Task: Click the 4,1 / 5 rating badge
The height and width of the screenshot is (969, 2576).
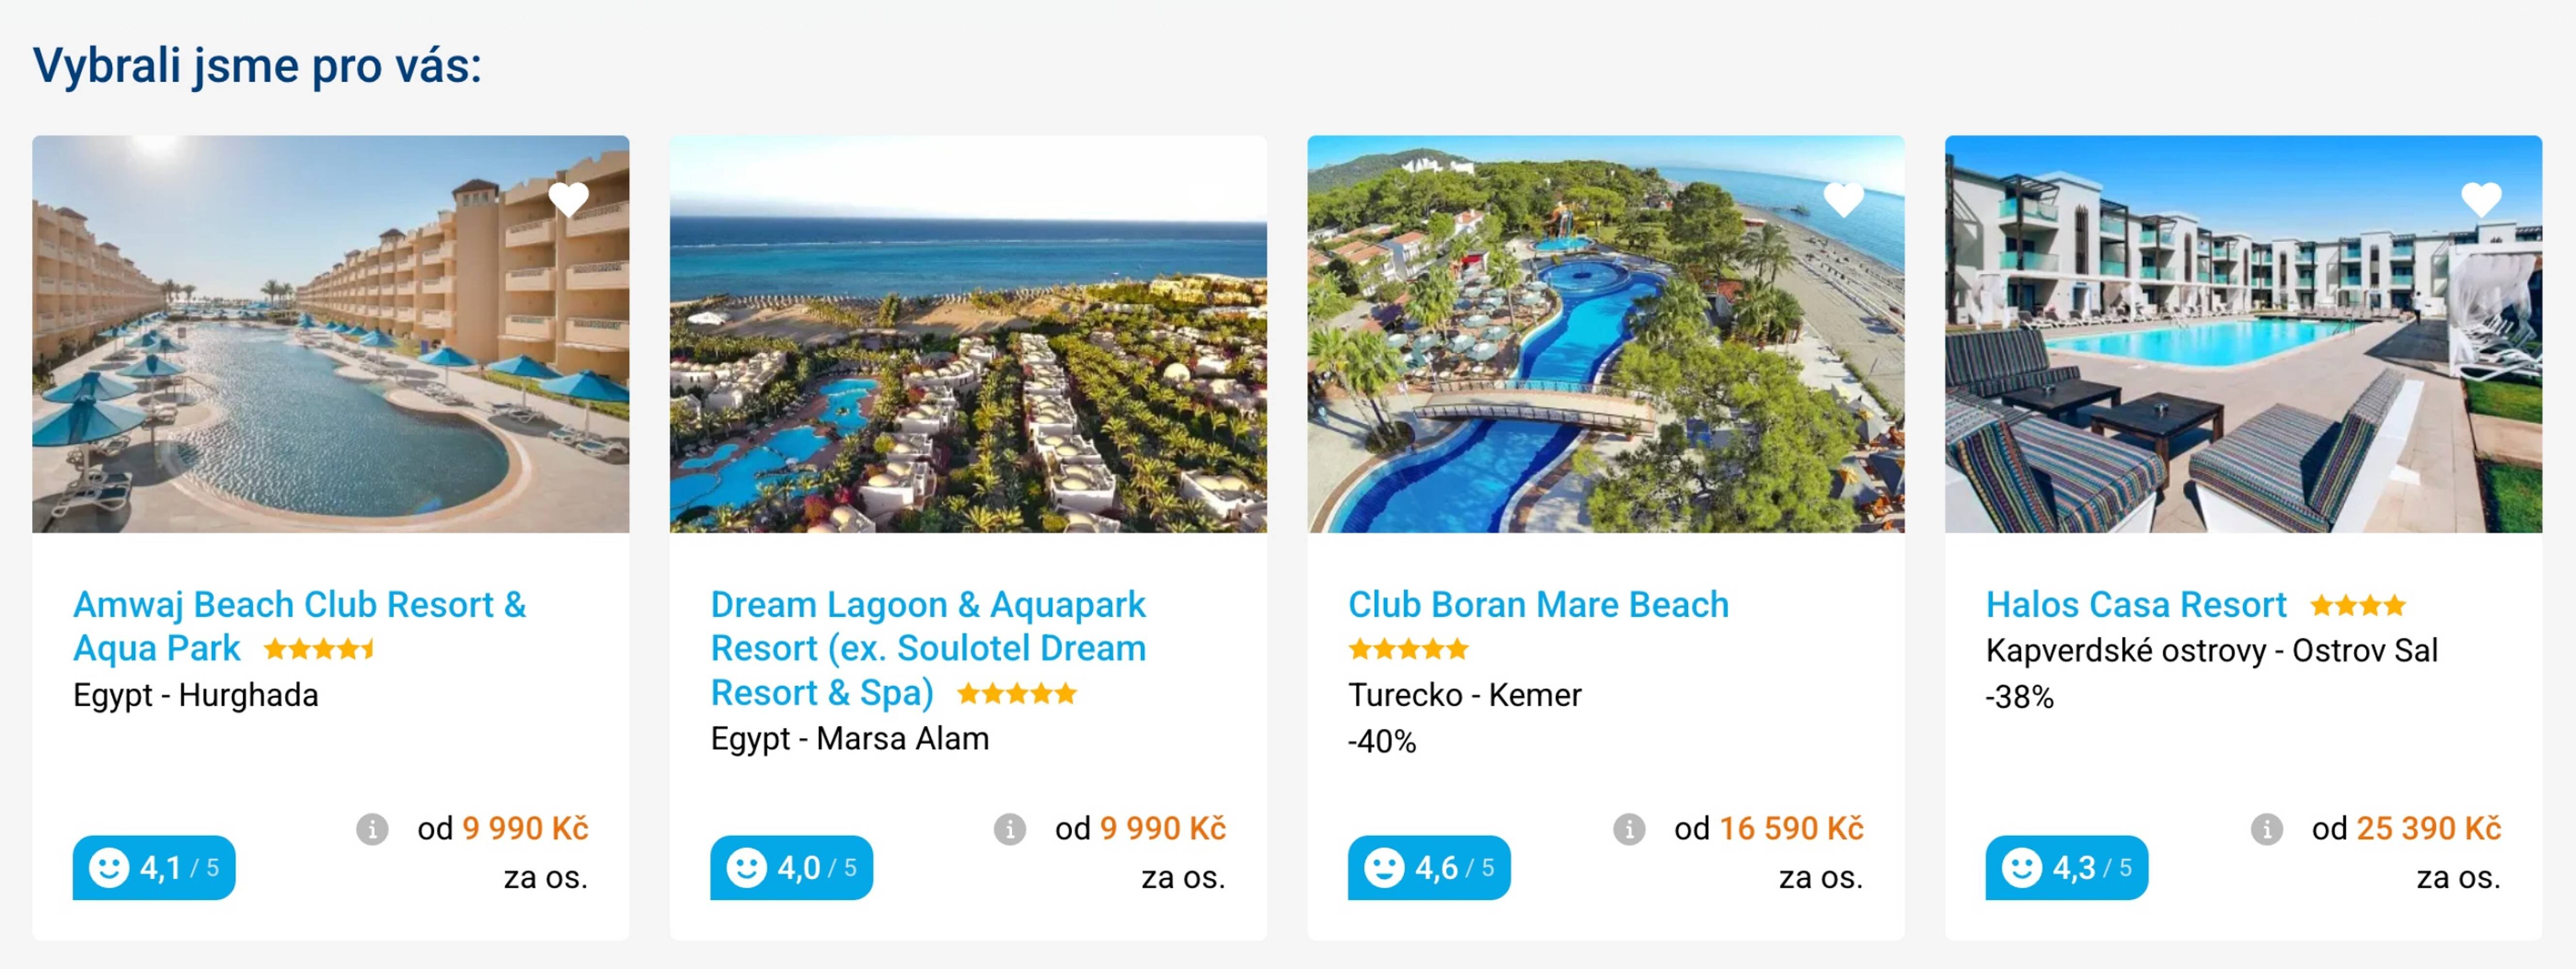Action: click(154, 867)
